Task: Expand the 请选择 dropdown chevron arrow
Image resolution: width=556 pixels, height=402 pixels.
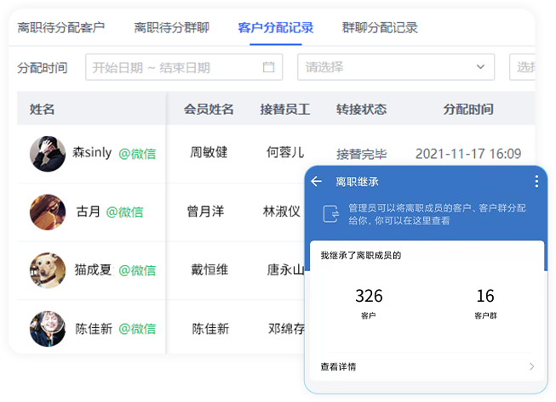Action: coord(480,66)
